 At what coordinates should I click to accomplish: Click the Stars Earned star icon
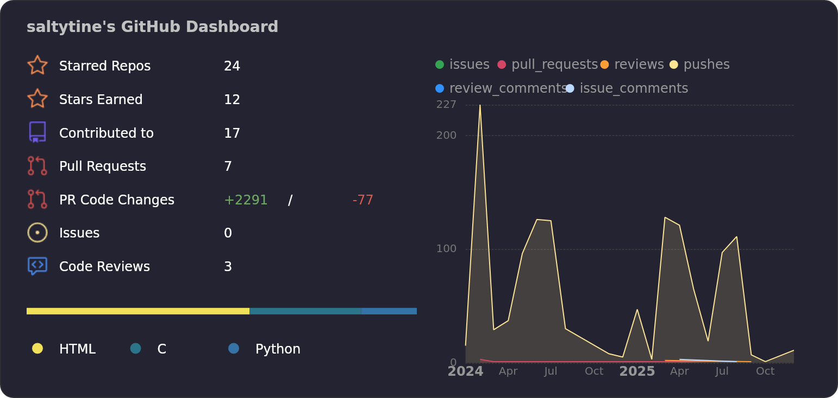pos(37,99)
